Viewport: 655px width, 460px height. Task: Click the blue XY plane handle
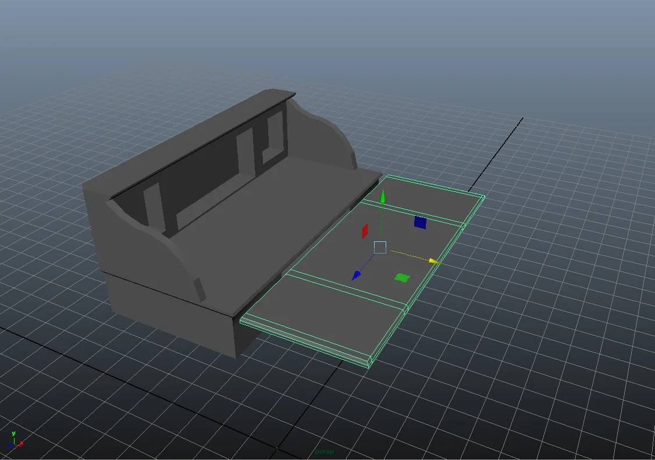pos(420,222)
